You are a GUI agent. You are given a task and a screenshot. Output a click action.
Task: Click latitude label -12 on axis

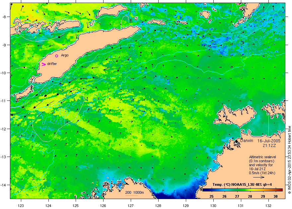pos(3,129)
